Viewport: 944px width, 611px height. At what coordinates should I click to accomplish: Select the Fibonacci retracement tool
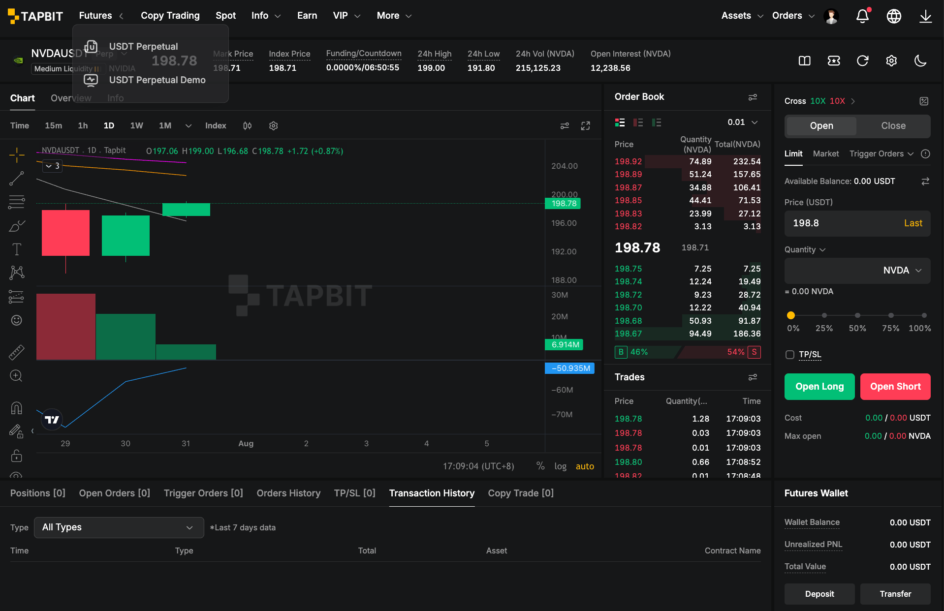[17, 202]
